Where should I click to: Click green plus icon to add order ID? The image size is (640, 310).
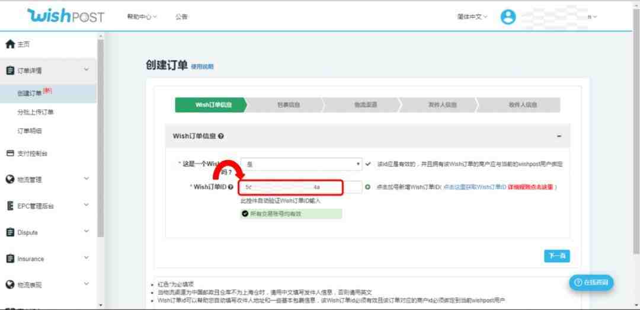[x=367, y=187]
